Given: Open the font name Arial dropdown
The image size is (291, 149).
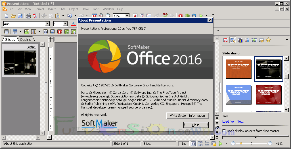Looking at the screenshot, I should pyautogui.click(x=47, y=24).
